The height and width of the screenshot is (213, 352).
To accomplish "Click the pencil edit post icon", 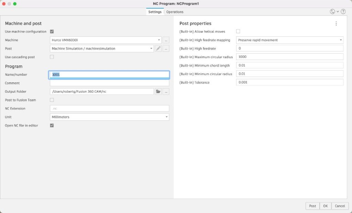I will coord(158,49).
